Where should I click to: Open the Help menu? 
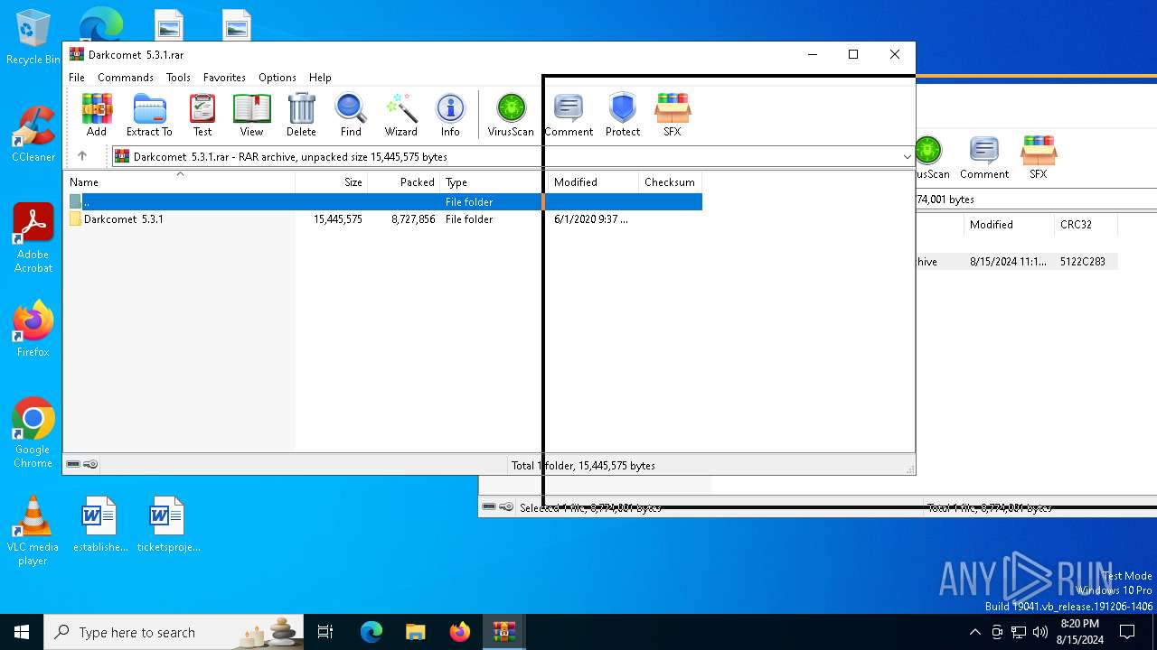[320, 78]
